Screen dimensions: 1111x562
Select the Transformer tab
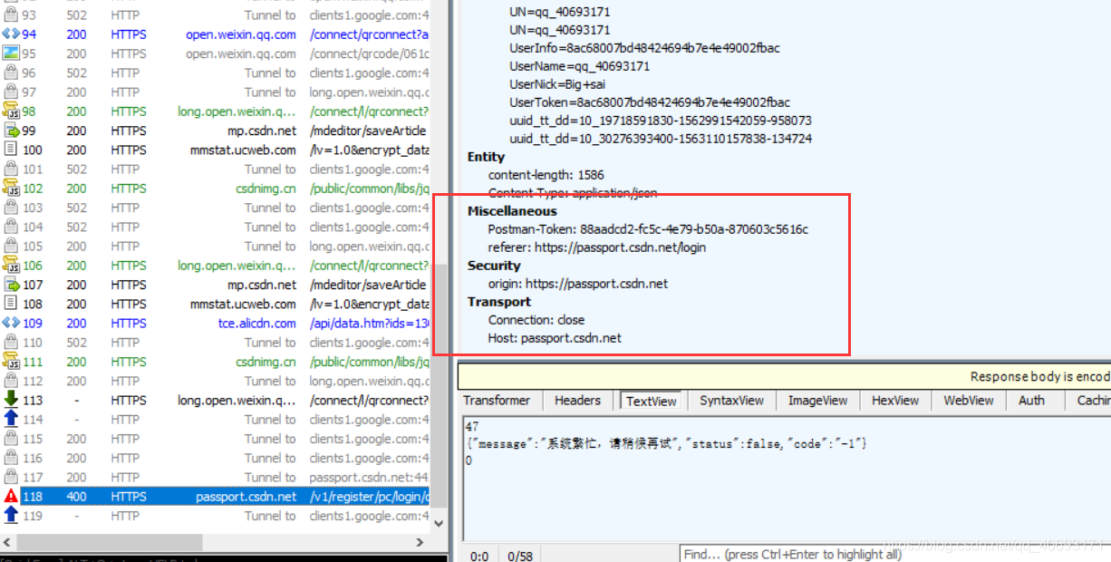pos(497,401)
